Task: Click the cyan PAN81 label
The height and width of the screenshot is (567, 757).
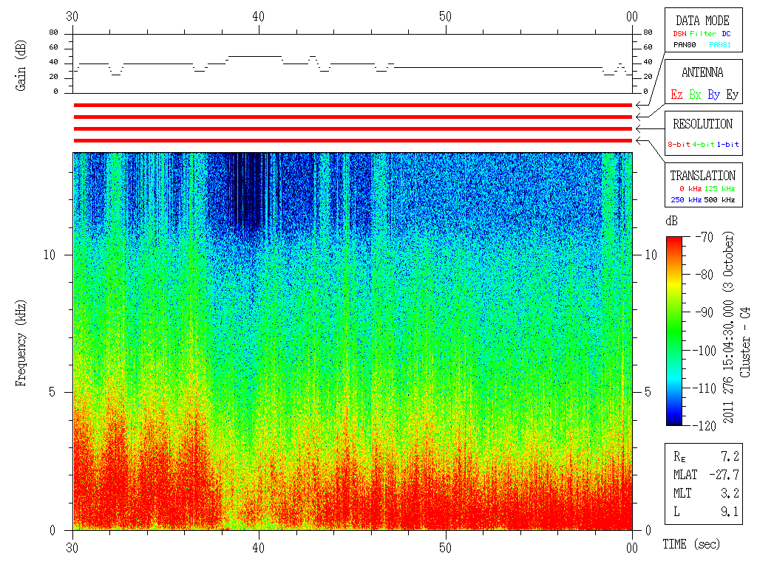Action: point(720,45)
